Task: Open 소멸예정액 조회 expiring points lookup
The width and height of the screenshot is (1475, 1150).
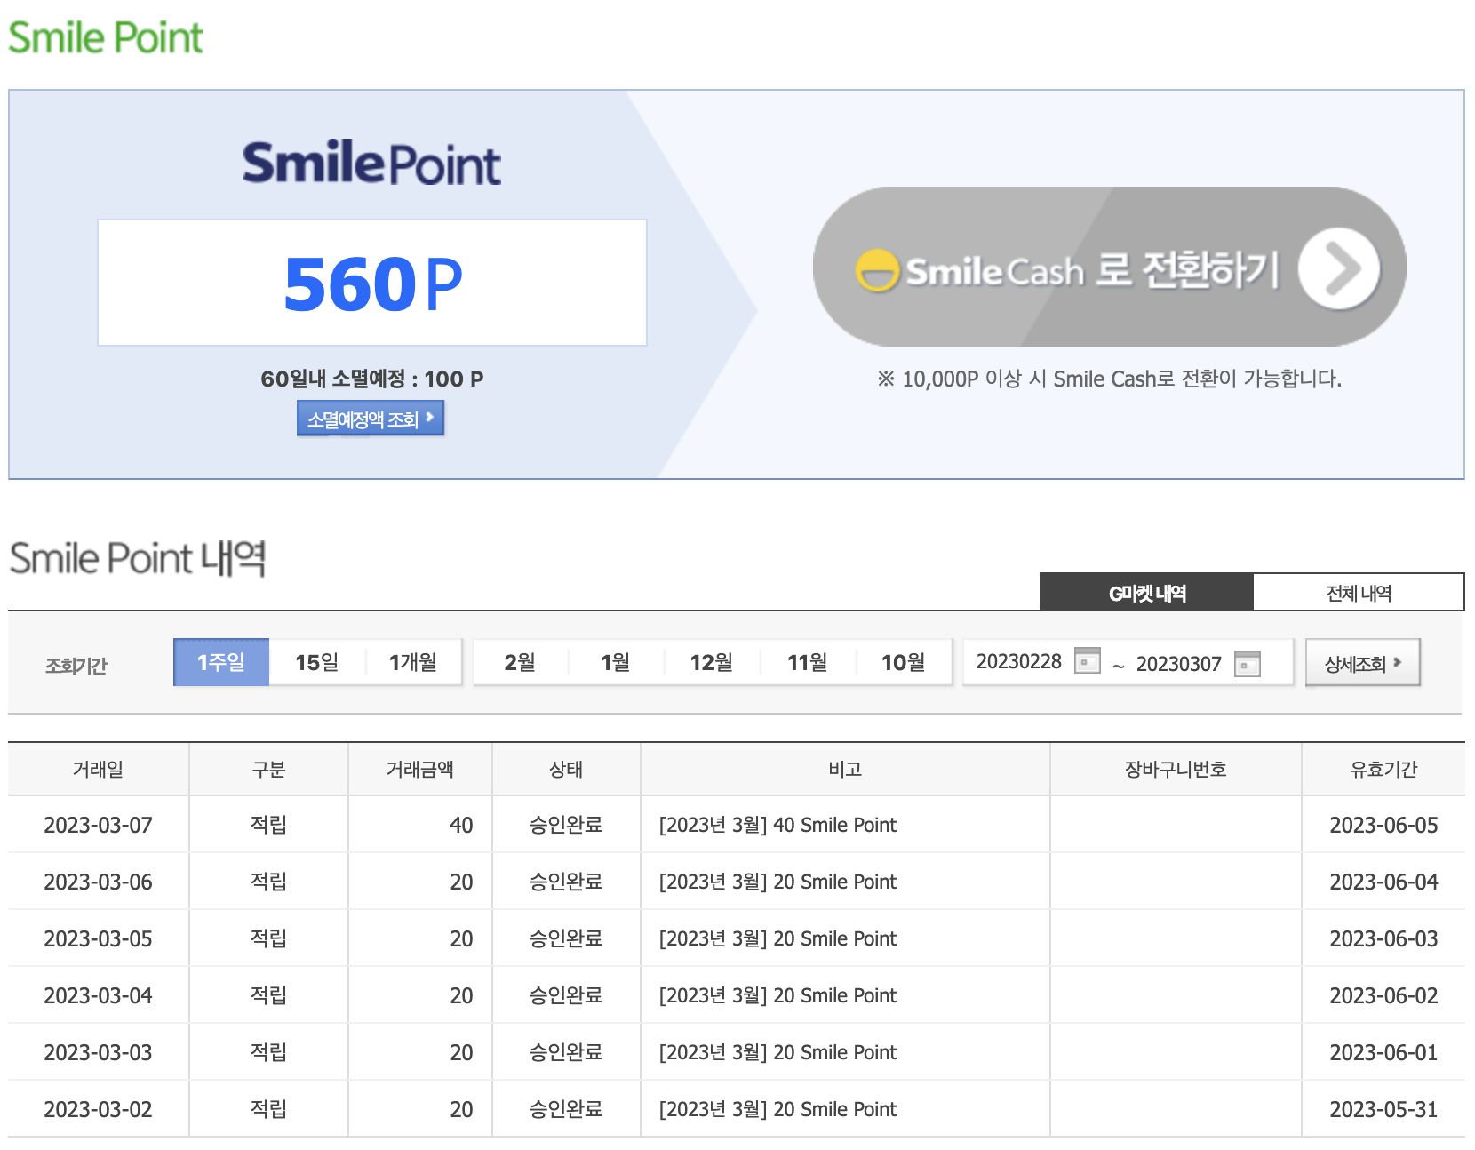Action: pos(371,419)
